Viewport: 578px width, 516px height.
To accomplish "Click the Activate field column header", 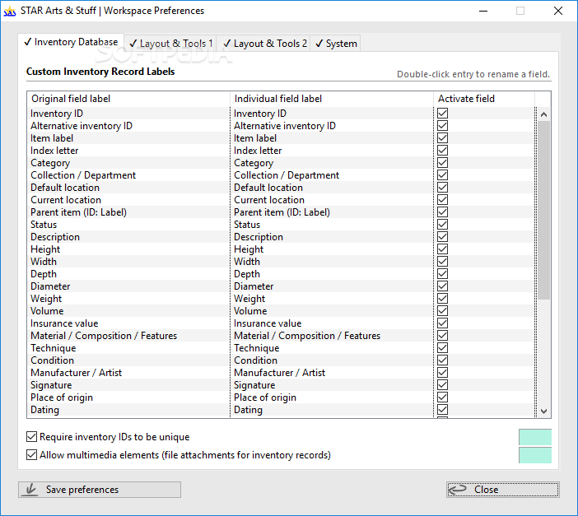I will 484,99.
